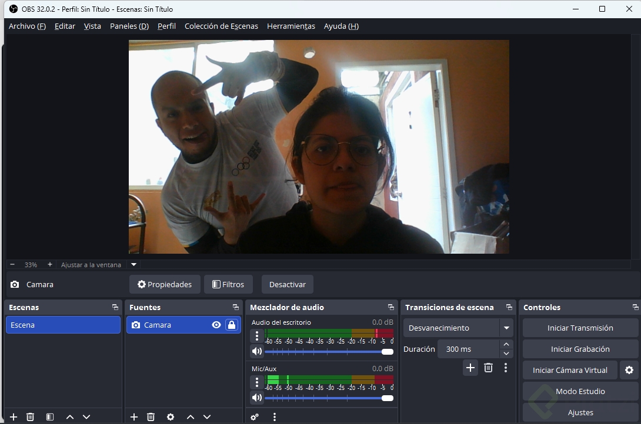Open Editar menu
This screenshot has width=641, height=424.
[x=65, y=26]
